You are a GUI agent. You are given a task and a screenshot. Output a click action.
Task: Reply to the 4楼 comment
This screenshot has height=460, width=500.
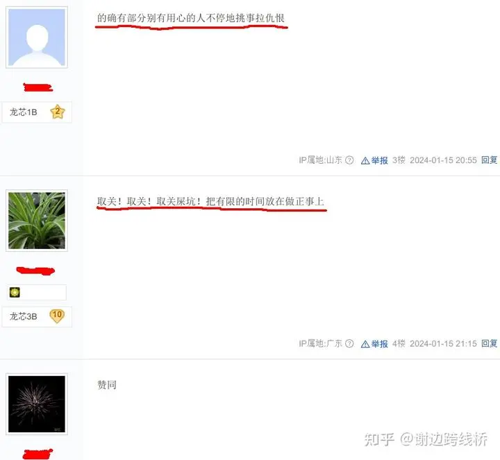coord(489,343)
